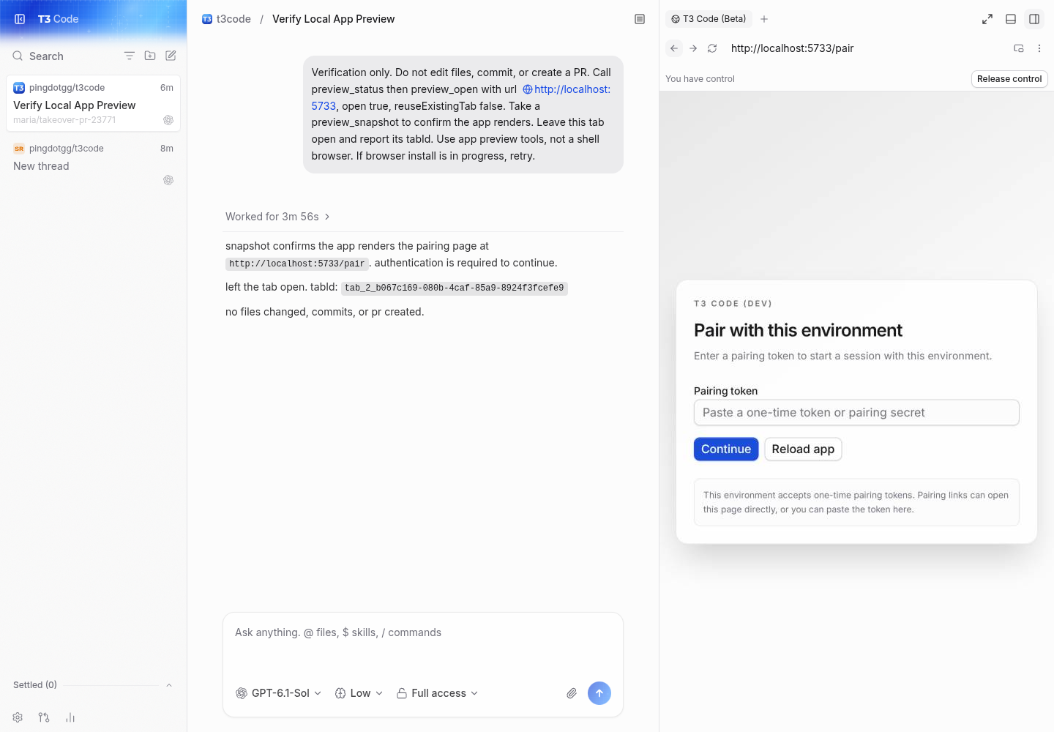Go back in the preview browser
The image size is (1054, 732).
point(674,48)
